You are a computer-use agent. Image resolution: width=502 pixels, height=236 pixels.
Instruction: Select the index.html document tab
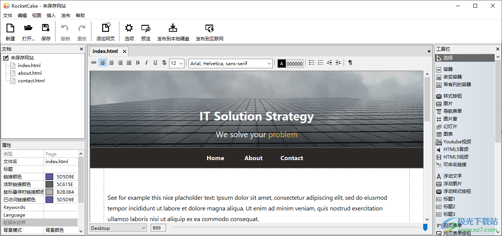pyautogui.click(x=105, y=51)
